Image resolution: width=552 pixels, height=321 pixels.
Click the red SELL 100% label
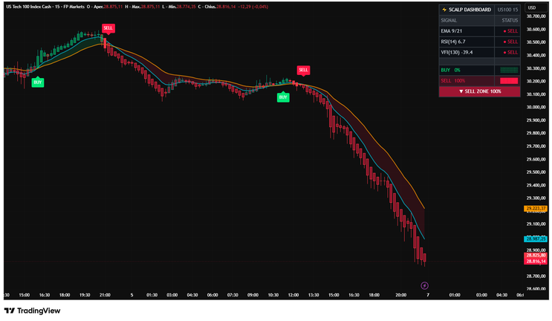coord(452,81)
